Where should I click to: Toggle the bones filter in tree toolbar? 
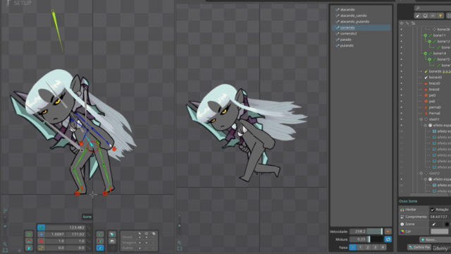[x=418, y=16]
